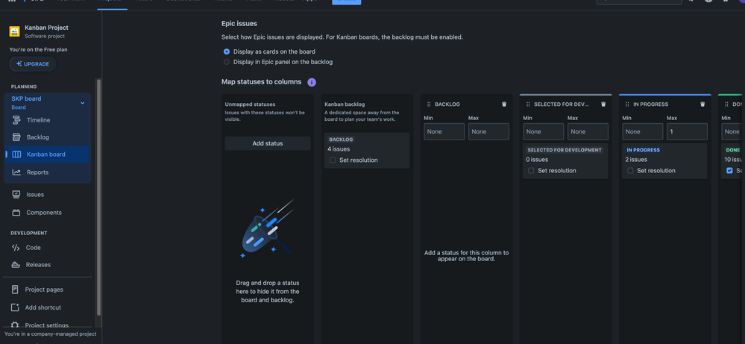Click the purple info icon beside Map statuses
The image size is (745, 344).
[x=312, y=82]
